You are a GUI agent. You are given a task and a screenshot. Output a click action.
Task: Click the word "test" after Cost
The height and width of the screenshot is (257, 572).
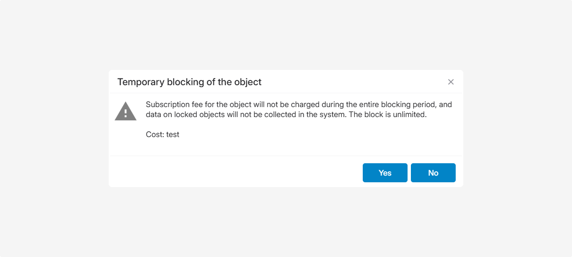click(x=173, y=134)
